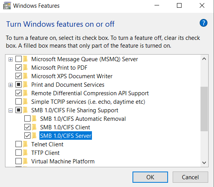The image size is (214, 187).
Task: Click folder icon beside Simple TCPIP services
Action: [x=25, y=102]
